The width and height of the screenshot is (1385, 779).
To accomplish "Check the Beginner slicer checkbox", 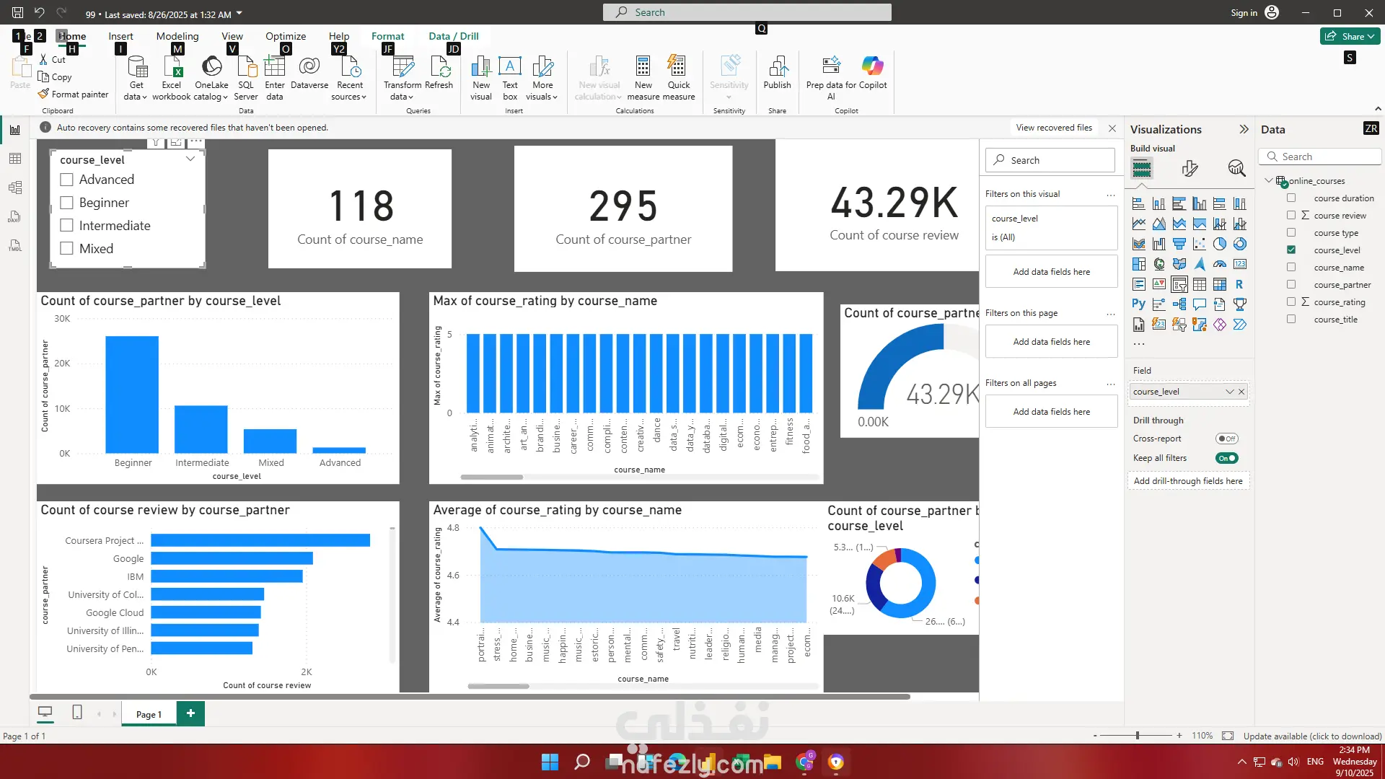I will (x=67, y=203).
